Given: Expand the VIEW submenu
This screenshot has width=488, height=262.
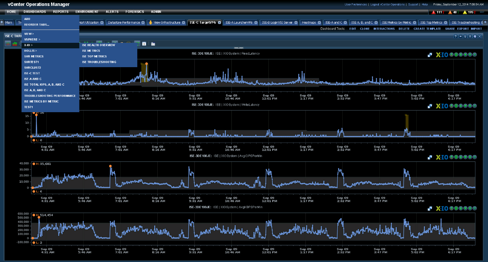Looking at the screenshot, I should [x=50, y=34].
